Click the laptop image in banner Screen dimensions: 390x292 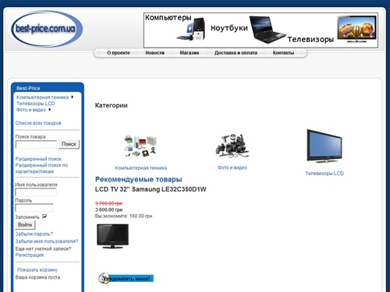tap(268, 30)
